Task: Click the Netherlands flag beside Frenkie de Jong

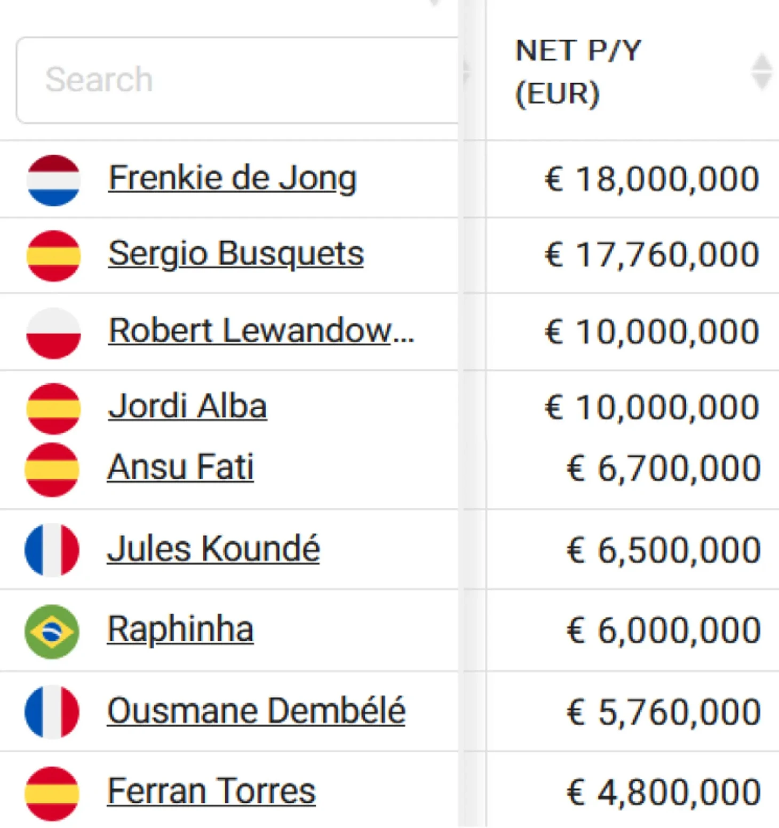Action: [53, 180]
